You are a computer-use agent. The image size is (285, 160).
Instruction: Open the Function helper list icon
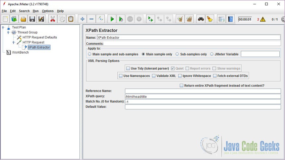(x=221, y=19)
